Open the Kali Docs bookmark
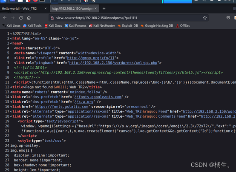The height and width of the screenshot is (172, 236). point(53,25)
